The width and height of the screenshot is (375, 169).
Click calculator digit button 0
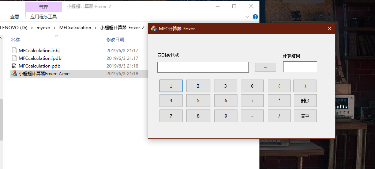tap(252, 86)
